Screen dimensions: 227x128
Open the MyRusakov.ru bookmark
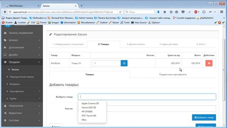(x=38, y=18)
